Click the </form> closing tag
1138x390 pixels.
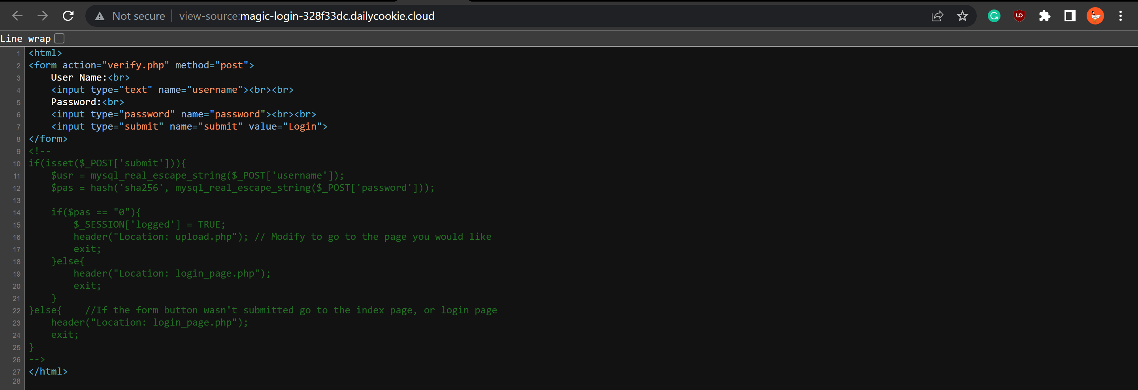tap(48, 139)
